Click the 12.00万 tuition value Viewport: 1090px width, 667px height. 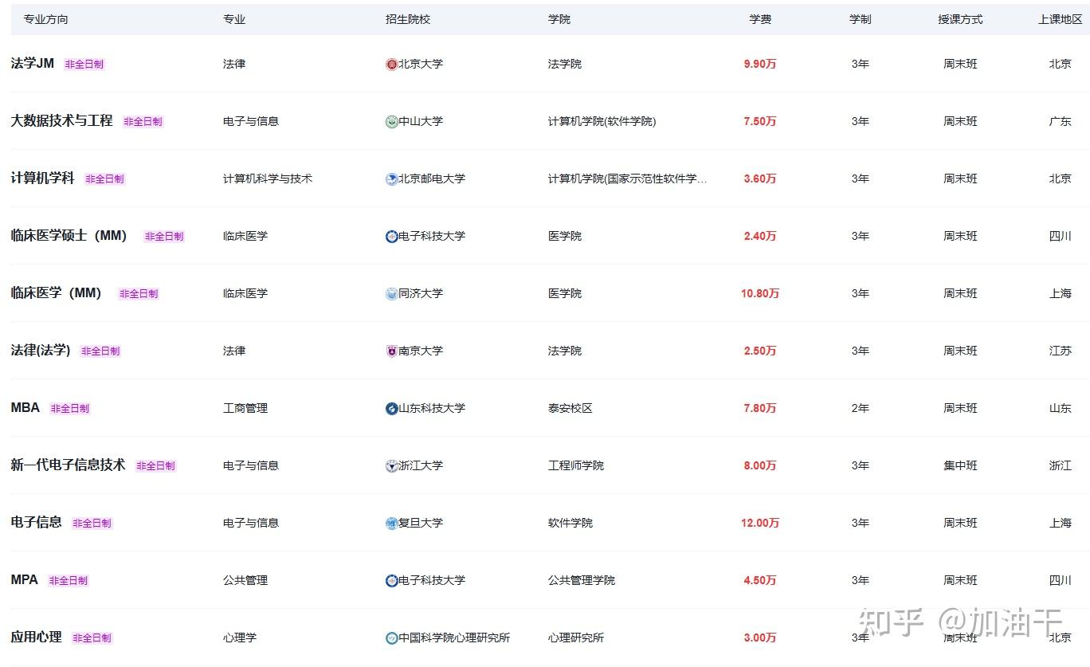point(760,523)
